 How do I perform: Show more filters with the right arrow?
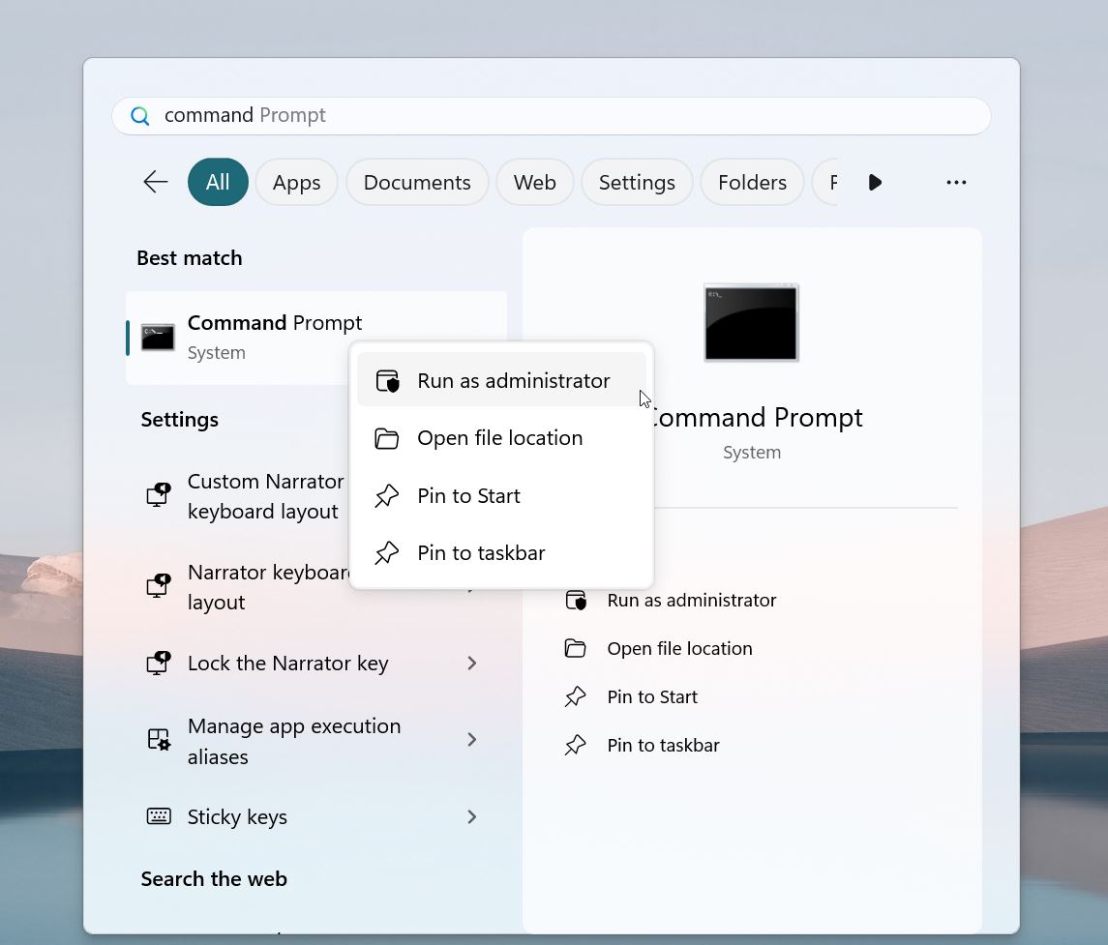tap(875, 182)
